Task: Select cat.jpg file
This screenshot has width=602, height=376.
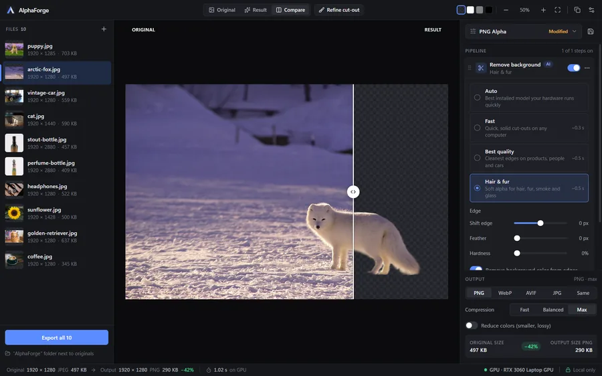Action: tap(57, 120)
